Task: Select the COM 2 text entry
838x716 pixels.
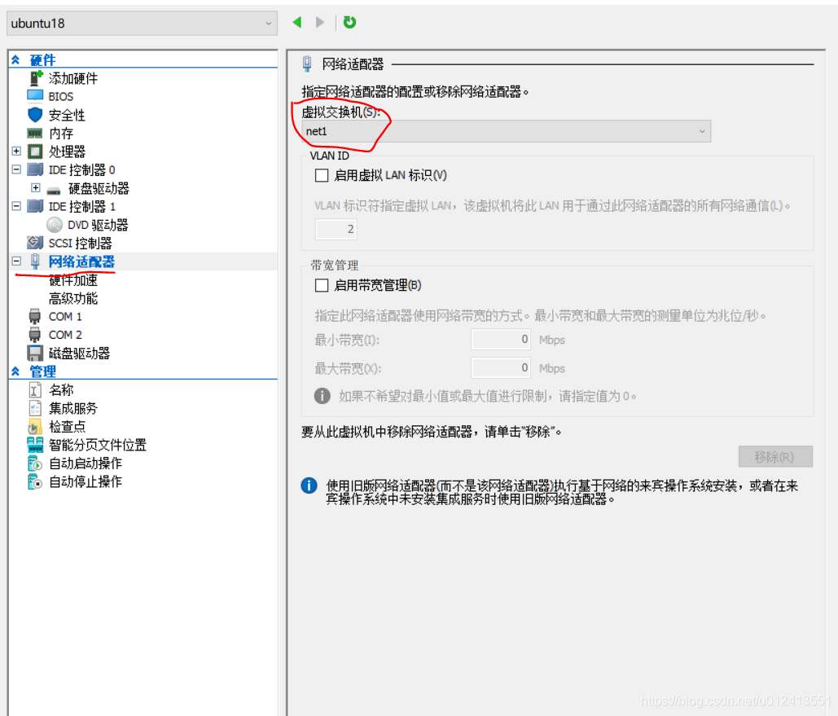Action: (x=65, y=335)
